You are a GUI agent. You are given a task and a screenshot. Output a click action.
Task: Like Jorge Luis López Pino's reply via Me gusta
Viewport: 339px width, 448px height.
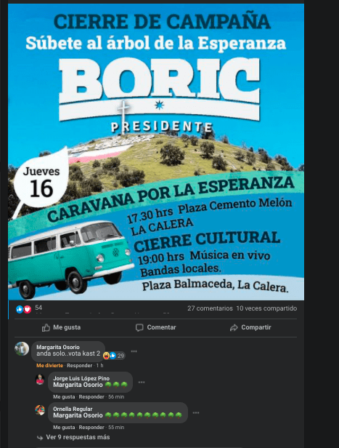pos(64,396)
